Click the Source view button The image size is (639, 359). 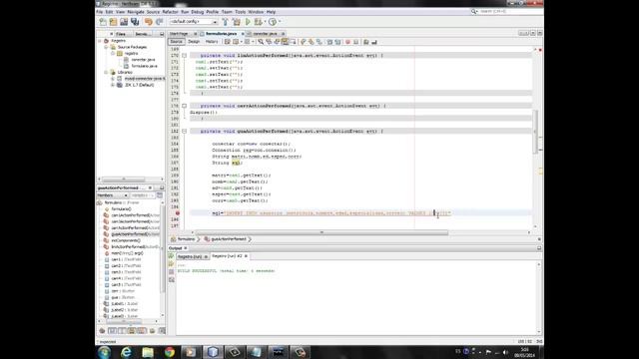(177, 42)
